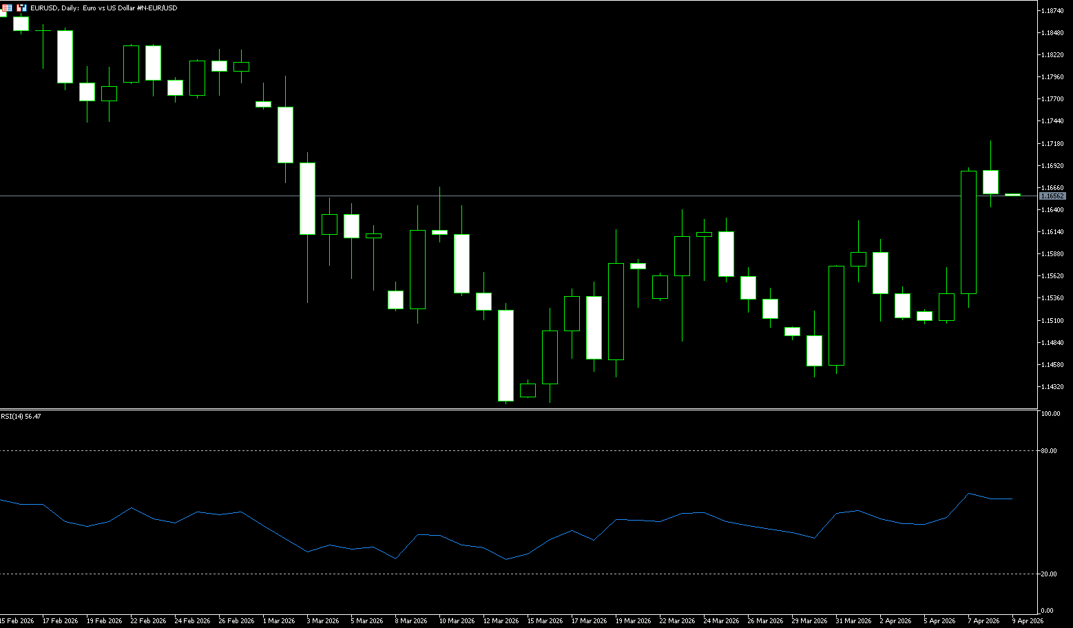This screenshot has width=1073, height=628.
Task: Click the 22 Feb 2026 date label
Action: coord(148,621)
